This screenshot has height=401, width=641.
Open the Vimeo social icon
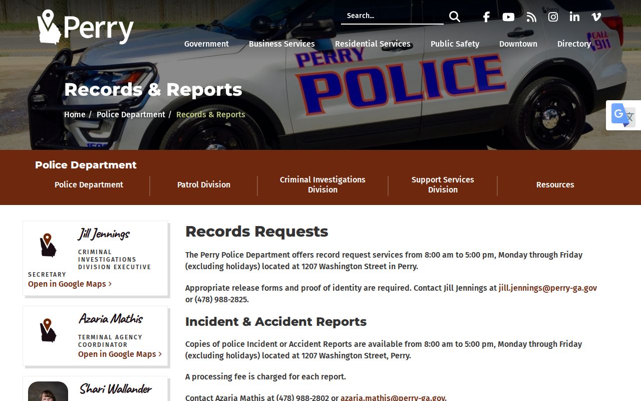point(596,17)
